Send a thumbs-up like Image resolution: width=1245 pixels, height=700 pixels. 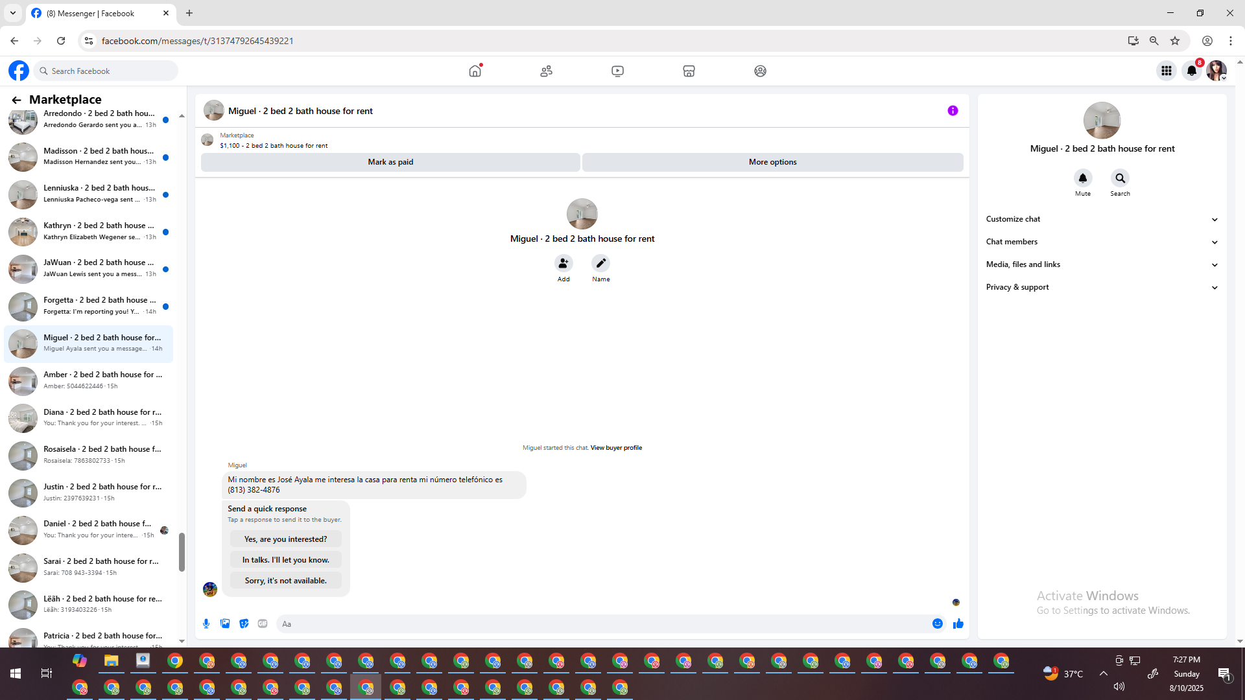click(958, 624)
